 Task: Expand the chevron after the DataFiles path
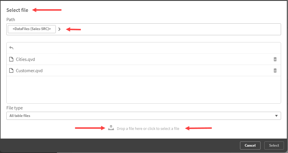coord(59,29)
